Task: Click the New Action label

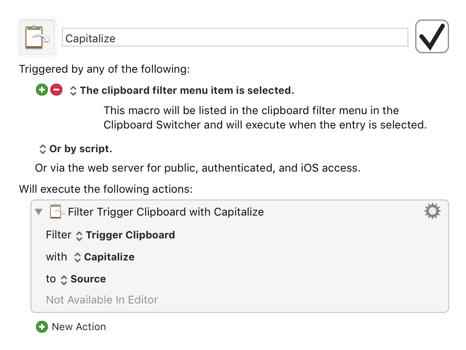Action: click(79, 327)
